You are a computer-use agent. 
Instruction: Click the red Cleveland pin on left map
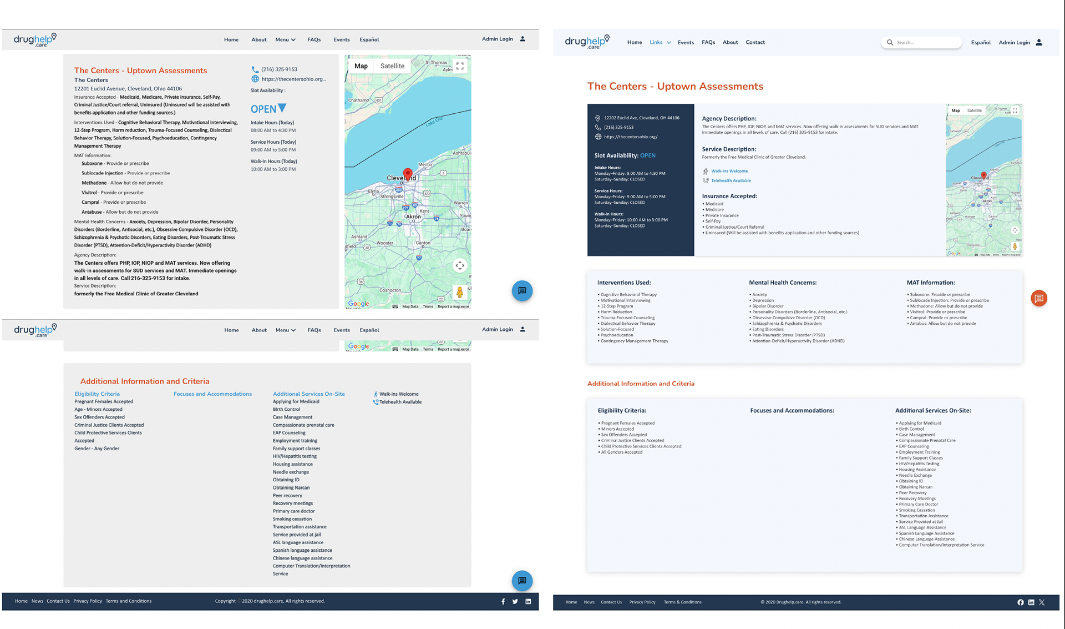point(408,174)
